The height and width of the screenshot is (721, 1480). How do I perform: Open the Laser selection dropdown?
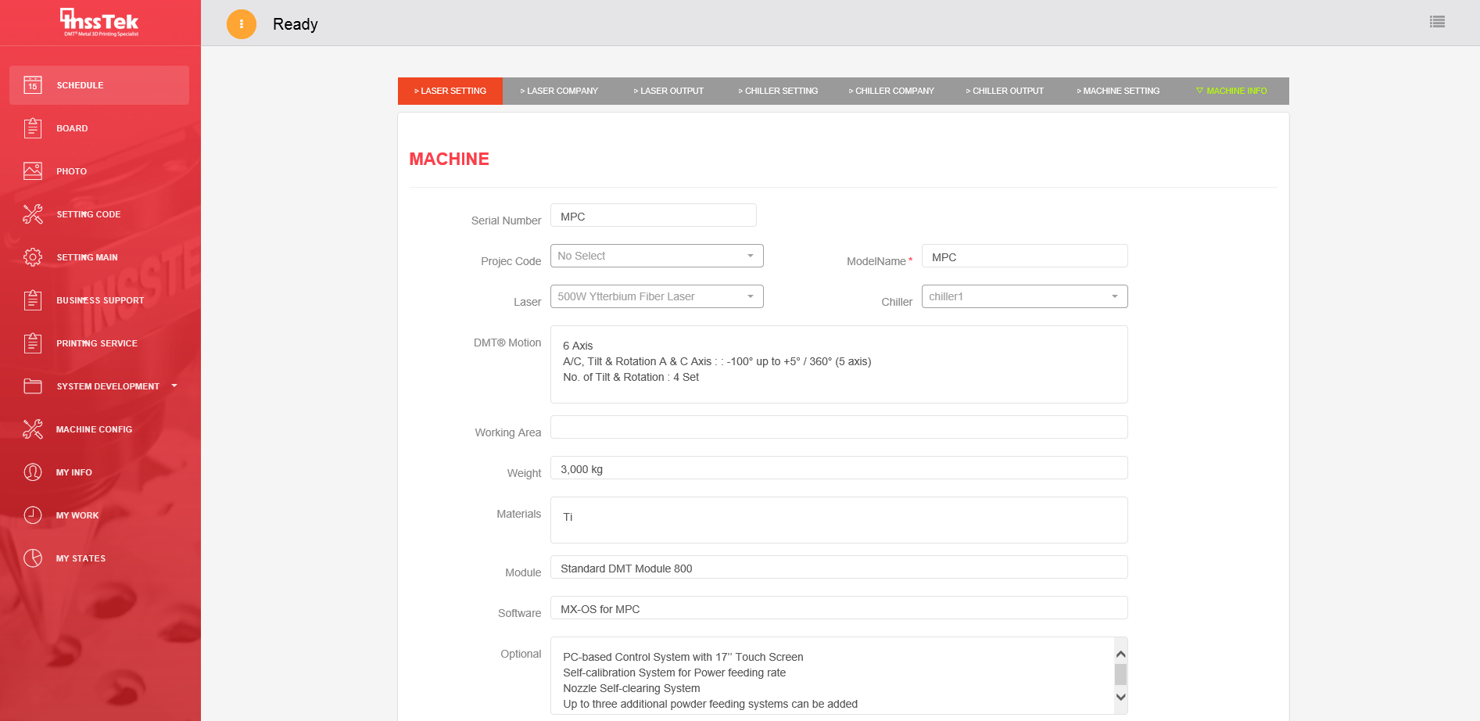(x=657, y=296)
